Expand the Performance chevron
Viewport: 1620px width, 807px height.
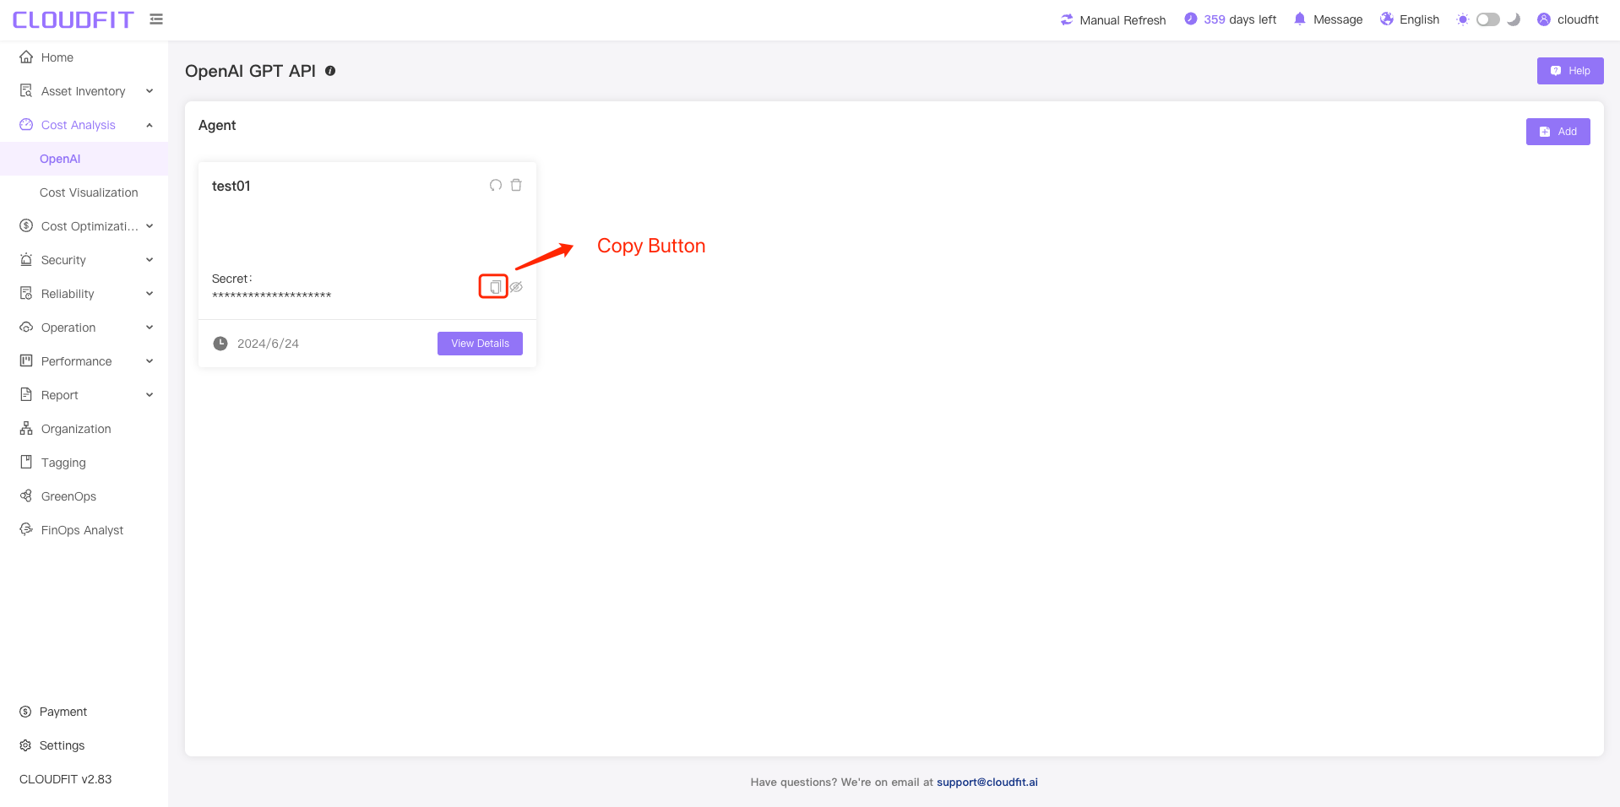click(149, 361)
